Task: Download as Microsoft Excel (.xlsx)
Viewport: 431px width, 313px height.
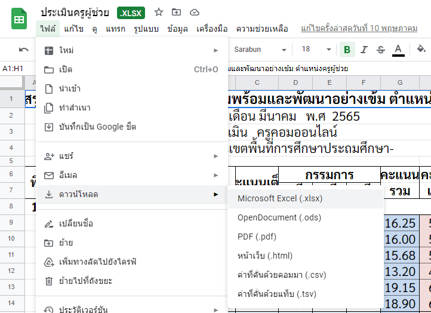Action: (x=306, y=198)
